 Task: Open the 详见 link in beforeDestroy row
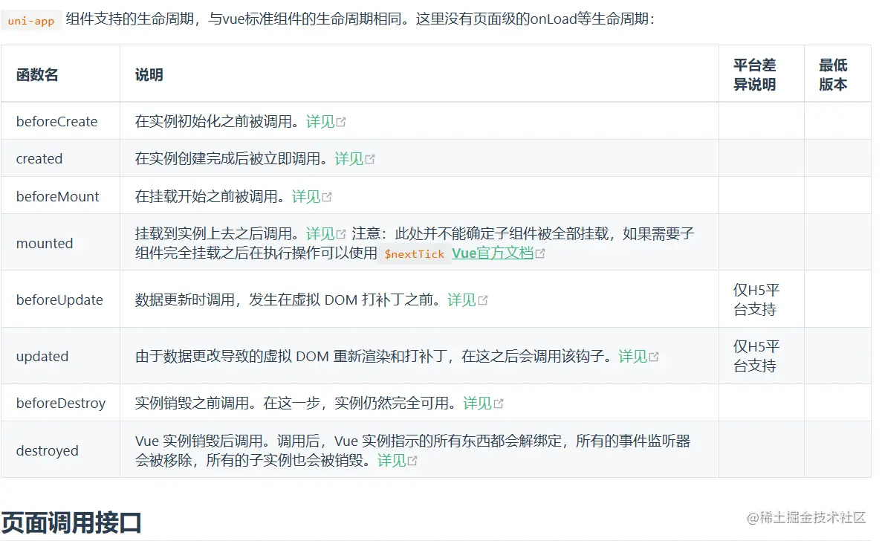(483, 404)
